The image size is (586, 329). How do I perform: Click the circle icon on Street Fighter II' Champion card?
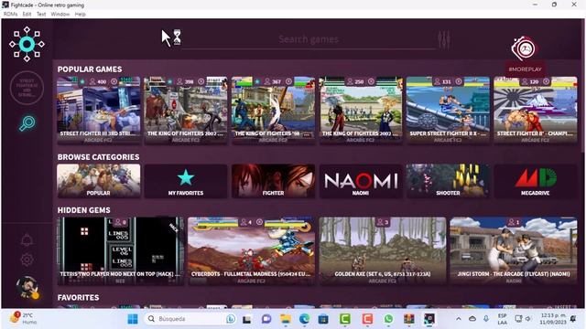546,81
